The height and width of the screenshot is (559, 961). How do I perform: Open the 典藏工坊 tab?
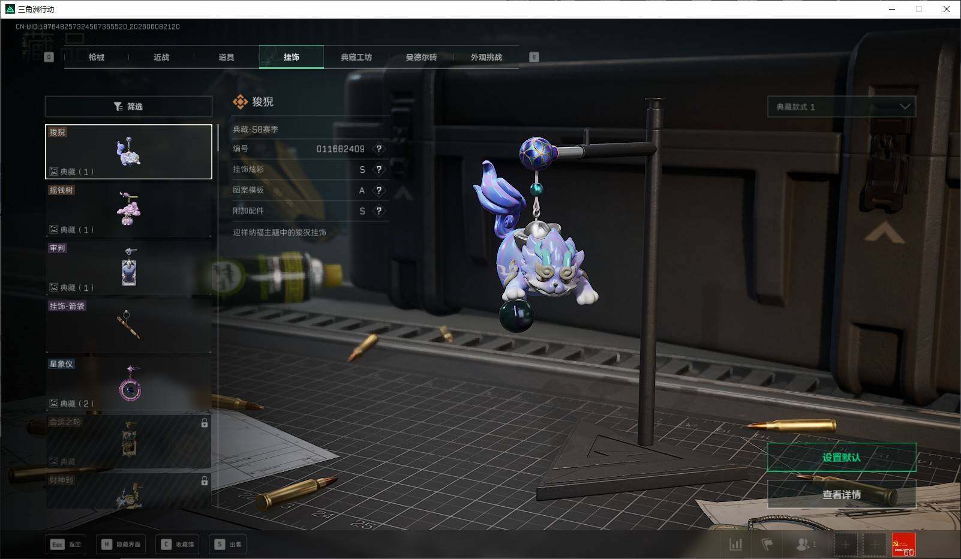(x=356, y=57)
